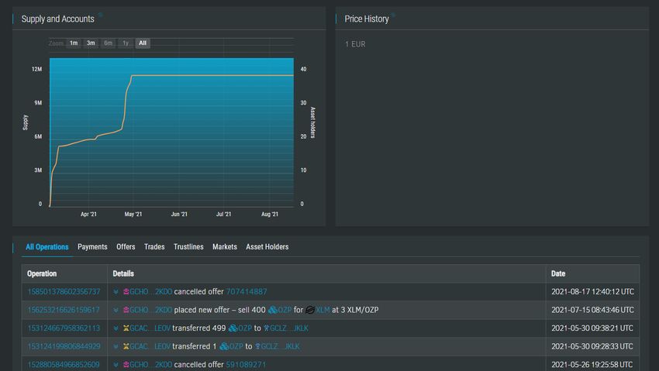Open OZP asset in 499 transfer row
This screenshot has height=371, width=659.
click(245, 328)
